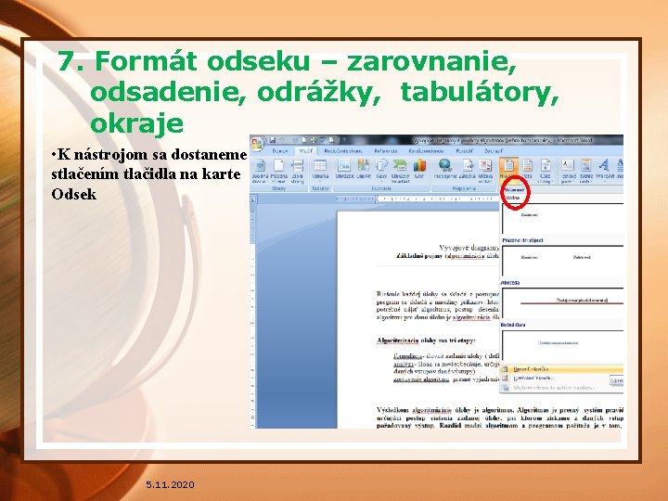Screen dimensions: 668x501
Task: Select the Abeceda header thumbnail
Action: pos(562,302)
